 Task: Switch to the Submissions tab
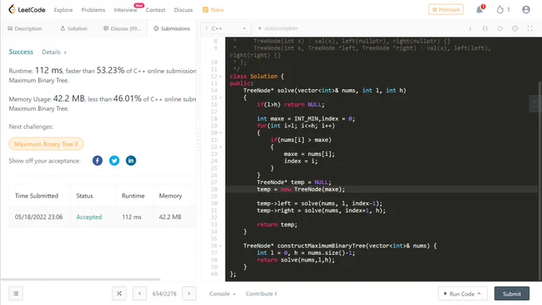point(172,29)
